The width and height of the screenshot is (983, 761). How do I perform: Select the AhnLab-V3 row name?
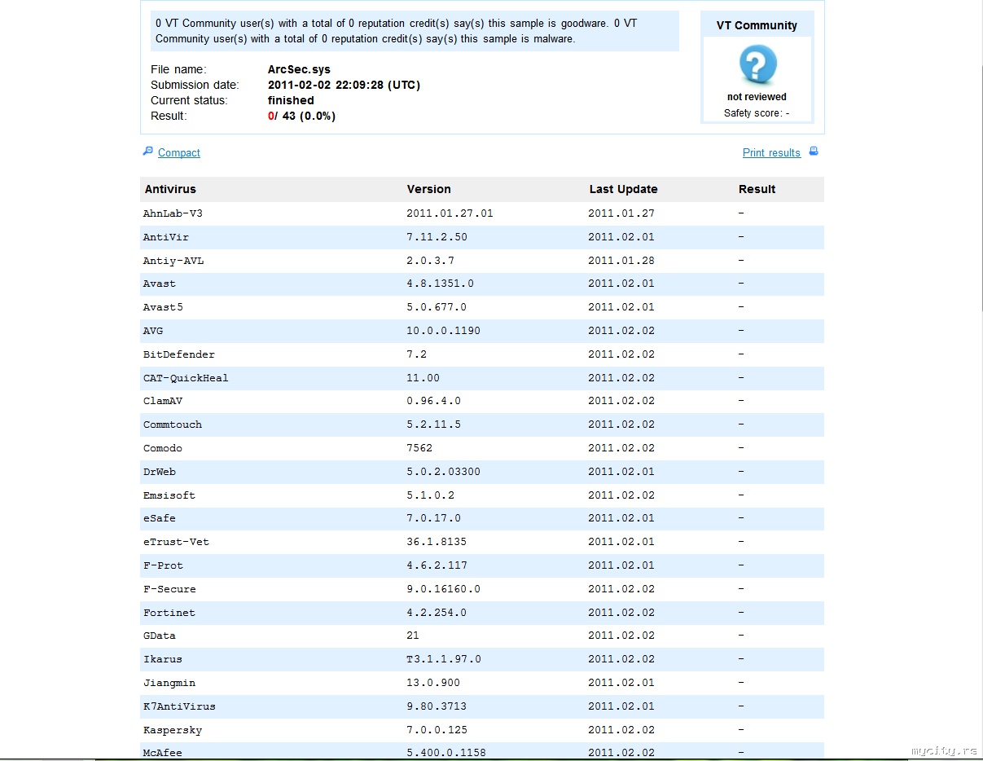click(x=173, y=213)
